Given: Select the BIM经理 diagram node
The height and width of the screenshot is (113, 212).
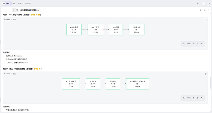Looking at the screenshot, I should (x=116, y=30).
